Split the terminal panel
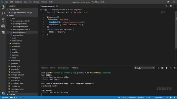 click(x=162, y=68)
